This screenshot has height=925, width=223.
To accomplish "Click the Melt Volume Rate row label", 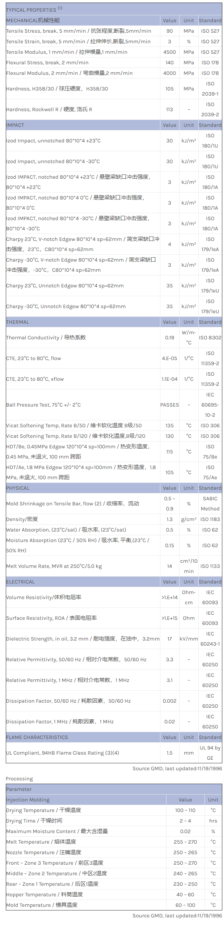I will (54, 566).
